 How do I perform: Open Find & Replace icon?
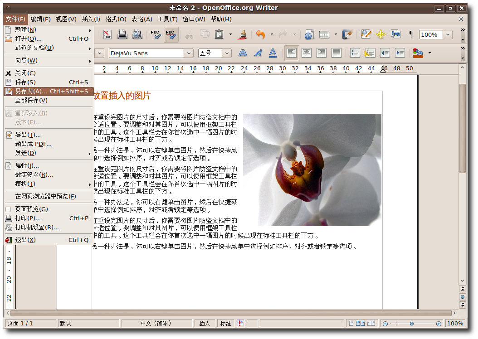coord(366,34)
